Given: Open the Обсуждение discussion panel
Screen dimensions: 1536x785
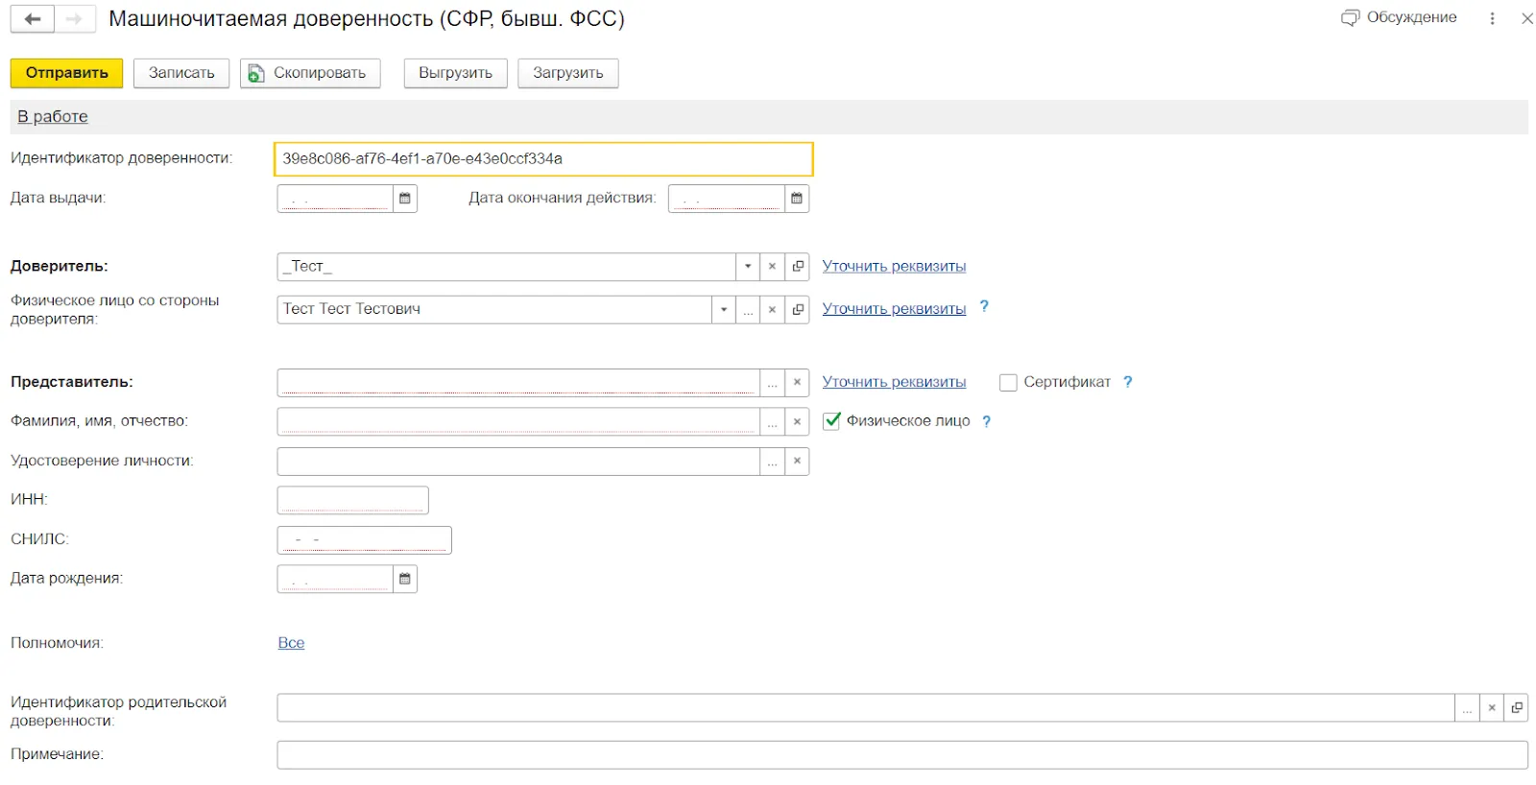Looking at the screenshot, I should (x=1399, y=17).
